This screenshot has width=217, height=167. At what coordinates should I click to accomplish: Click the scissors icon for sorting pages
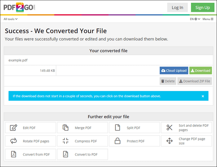[x=169, y=128]
